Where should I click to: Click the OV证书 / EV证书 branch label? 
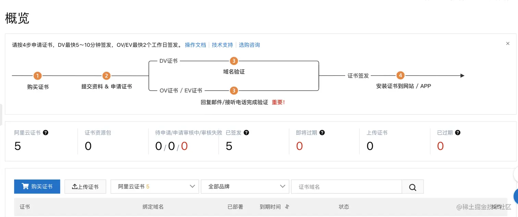[x=181, y=91]
